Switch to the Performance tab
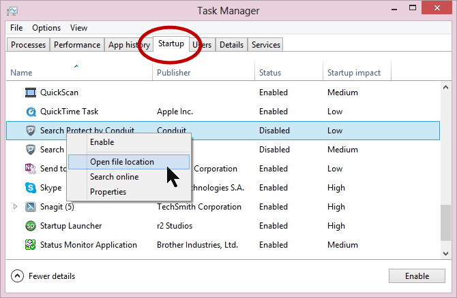The height and width of the screenshot is (298, 457). 77,45
